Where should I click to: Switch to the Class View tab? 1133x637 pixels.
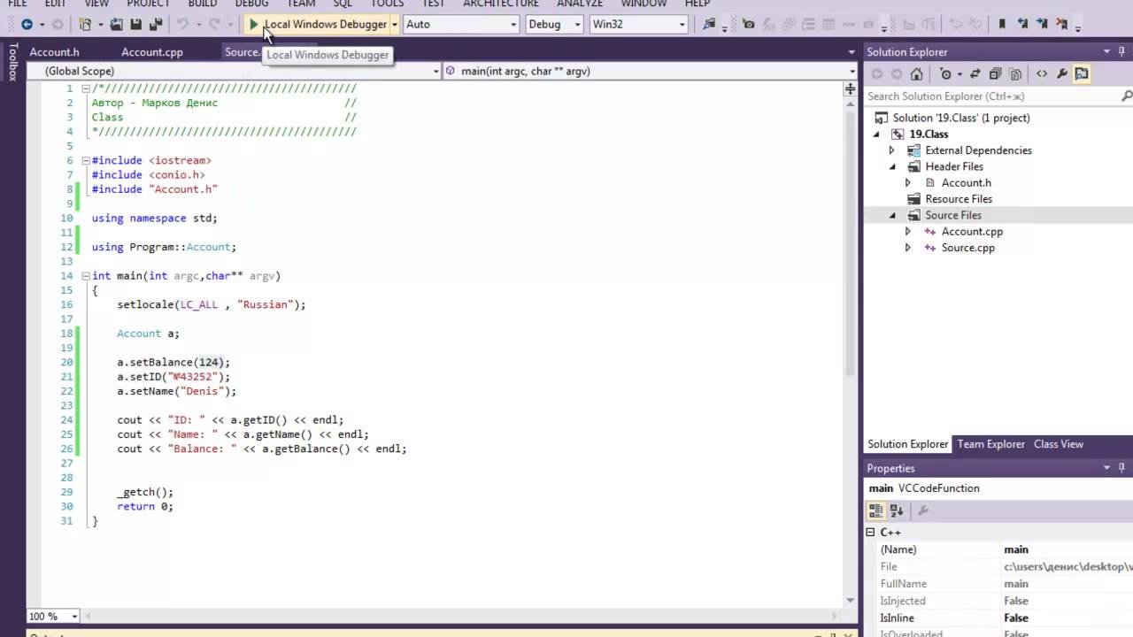coord(1058,444)
